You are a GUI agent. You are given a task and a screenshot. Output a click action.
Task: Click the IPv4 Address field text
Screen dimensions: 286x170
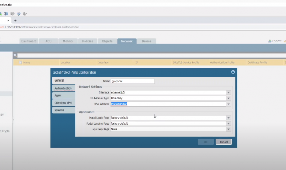click(119, 104)
